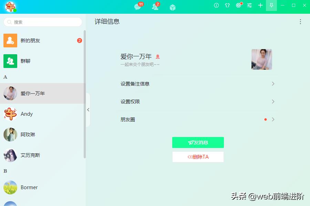Expand the 设置权限 option
Viewport: 310px width, 206px height.
(198, 102)
